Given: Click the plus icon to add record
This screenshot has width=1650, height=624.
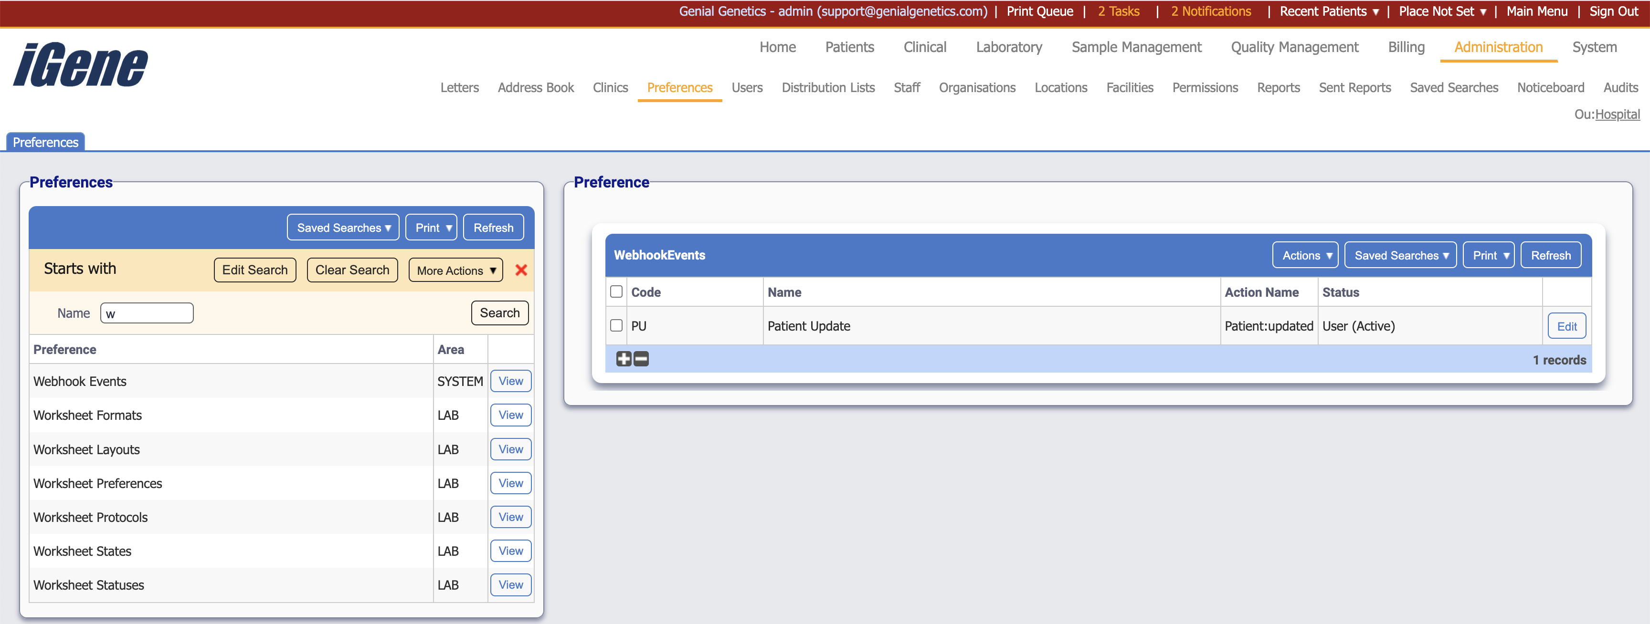Looking at the screenshot, I should pos(623,359).
